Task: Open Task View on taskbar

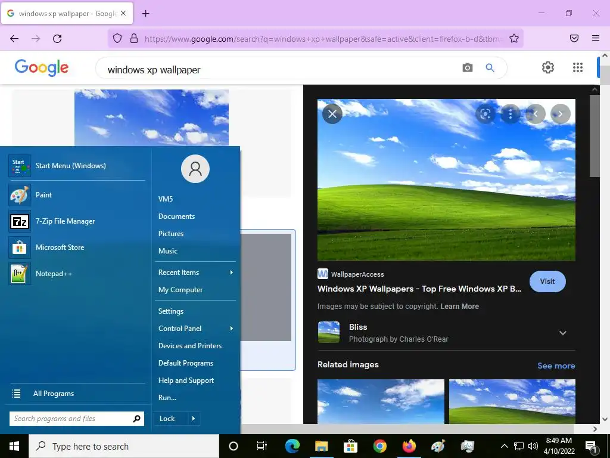Action: [262, 446]
